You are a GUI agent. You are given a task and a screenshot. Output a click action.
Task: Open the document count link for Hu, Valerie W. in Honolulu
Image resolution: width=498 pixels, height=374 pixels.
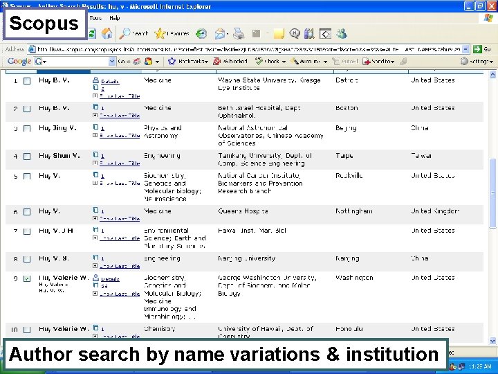(102, 329)
